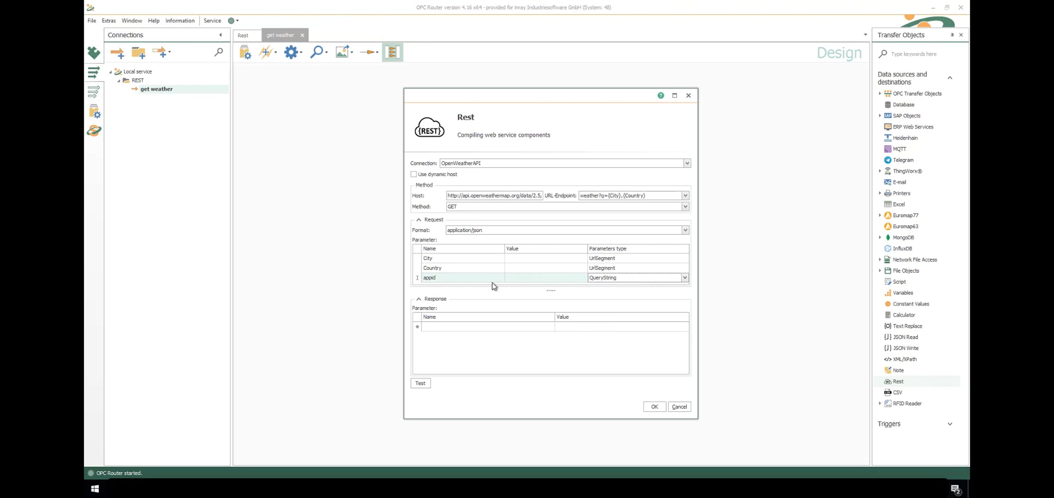
Task: Select the Telegram transfer object
Action: (x=903, y=160)
